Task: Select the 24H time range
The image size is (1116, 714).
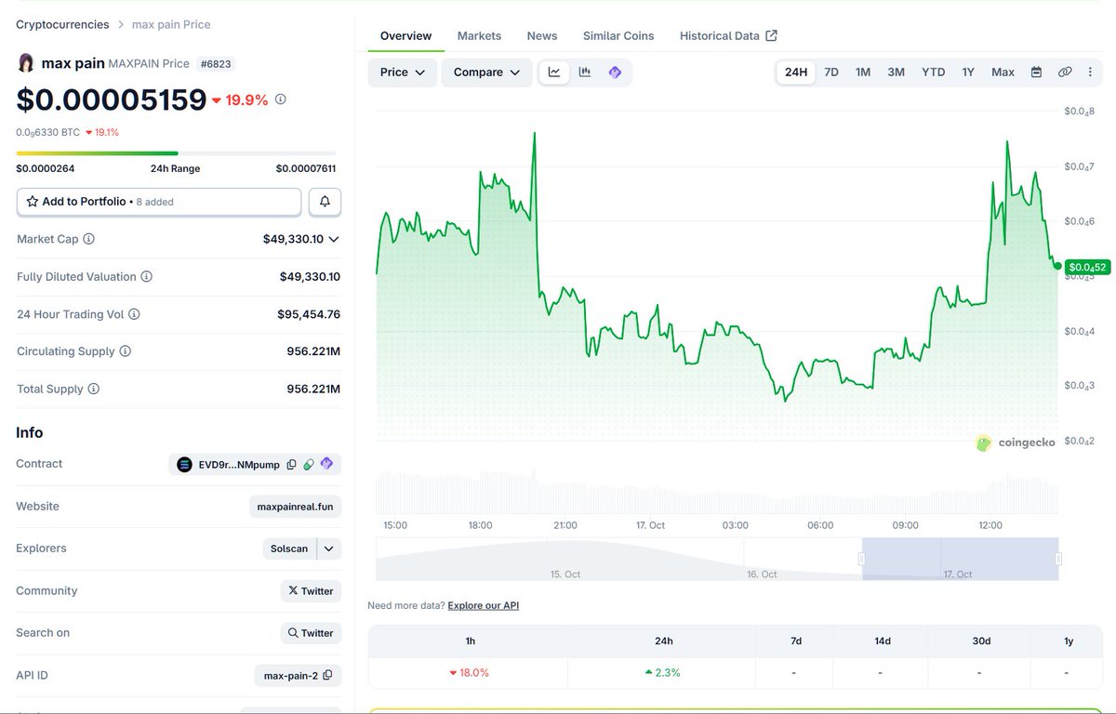Action: [796, 73]
